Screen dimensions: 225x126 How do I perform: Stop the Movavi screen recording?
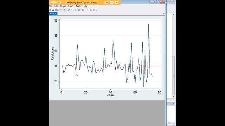pos(116,2)
